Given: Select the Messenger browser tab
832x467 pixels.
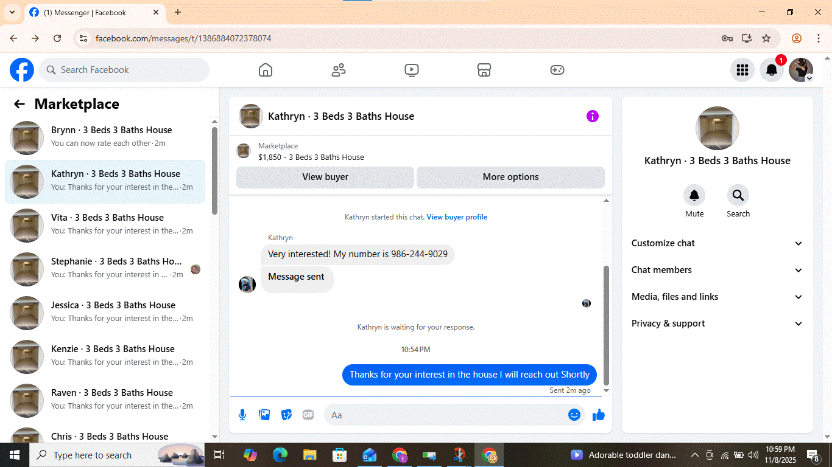Looking at the screenshot, I should 94,12.
